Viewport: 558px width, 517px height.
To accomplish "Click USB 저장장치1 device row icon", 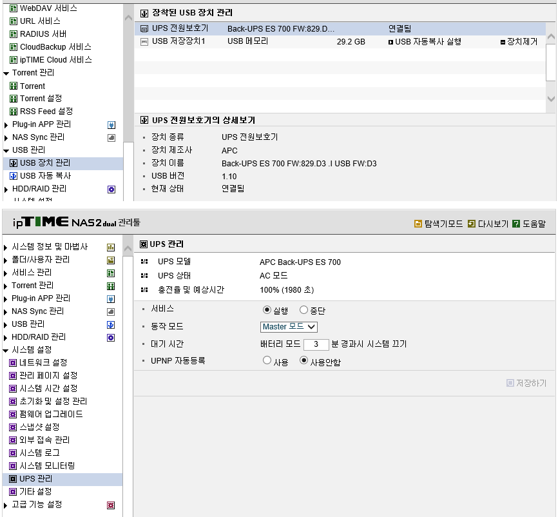I will [144, 42].
